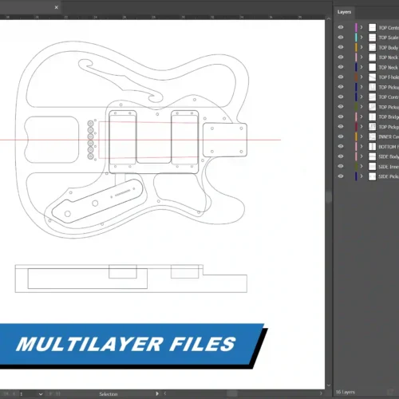This screenshot has height=399, width=399.
Task: Click the "16 Layers" count text
Action: tap(345, 392)
